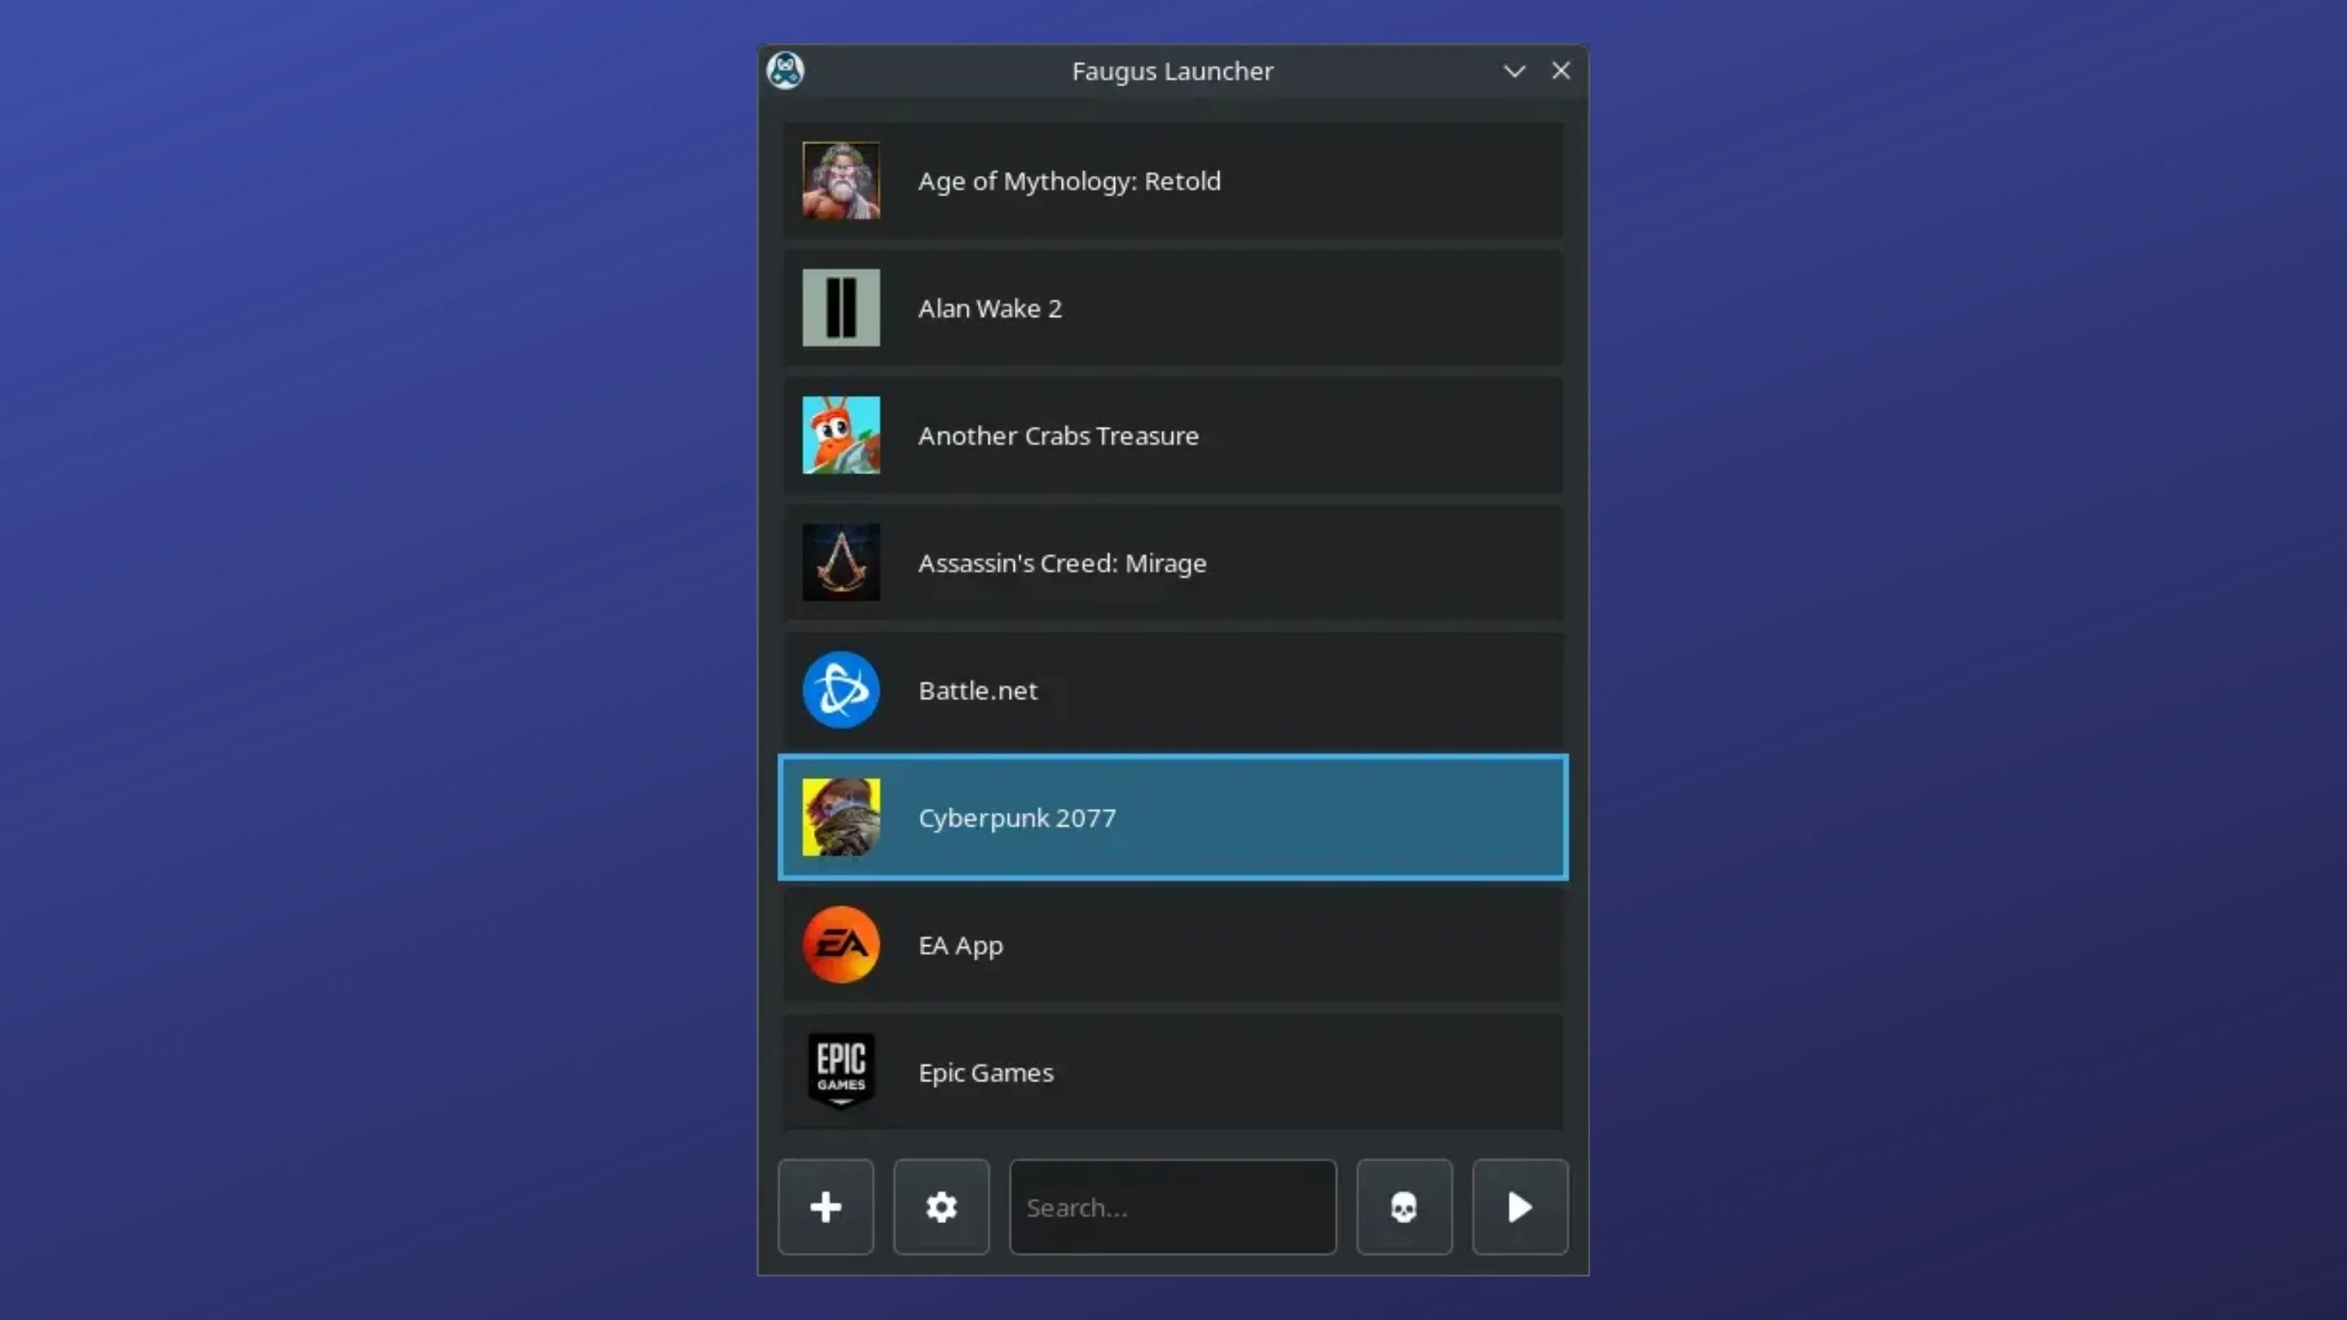Add a new game with the plus button
2347x1320 pixels.
click(x=826, y=1207)
